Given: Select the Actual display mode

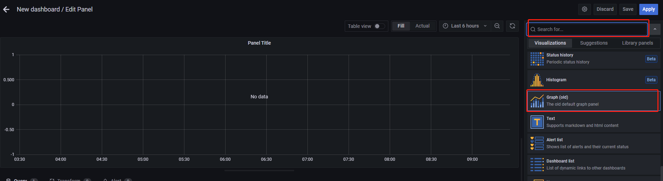Looking at the screenshot, I should click(x=422, y=26).
